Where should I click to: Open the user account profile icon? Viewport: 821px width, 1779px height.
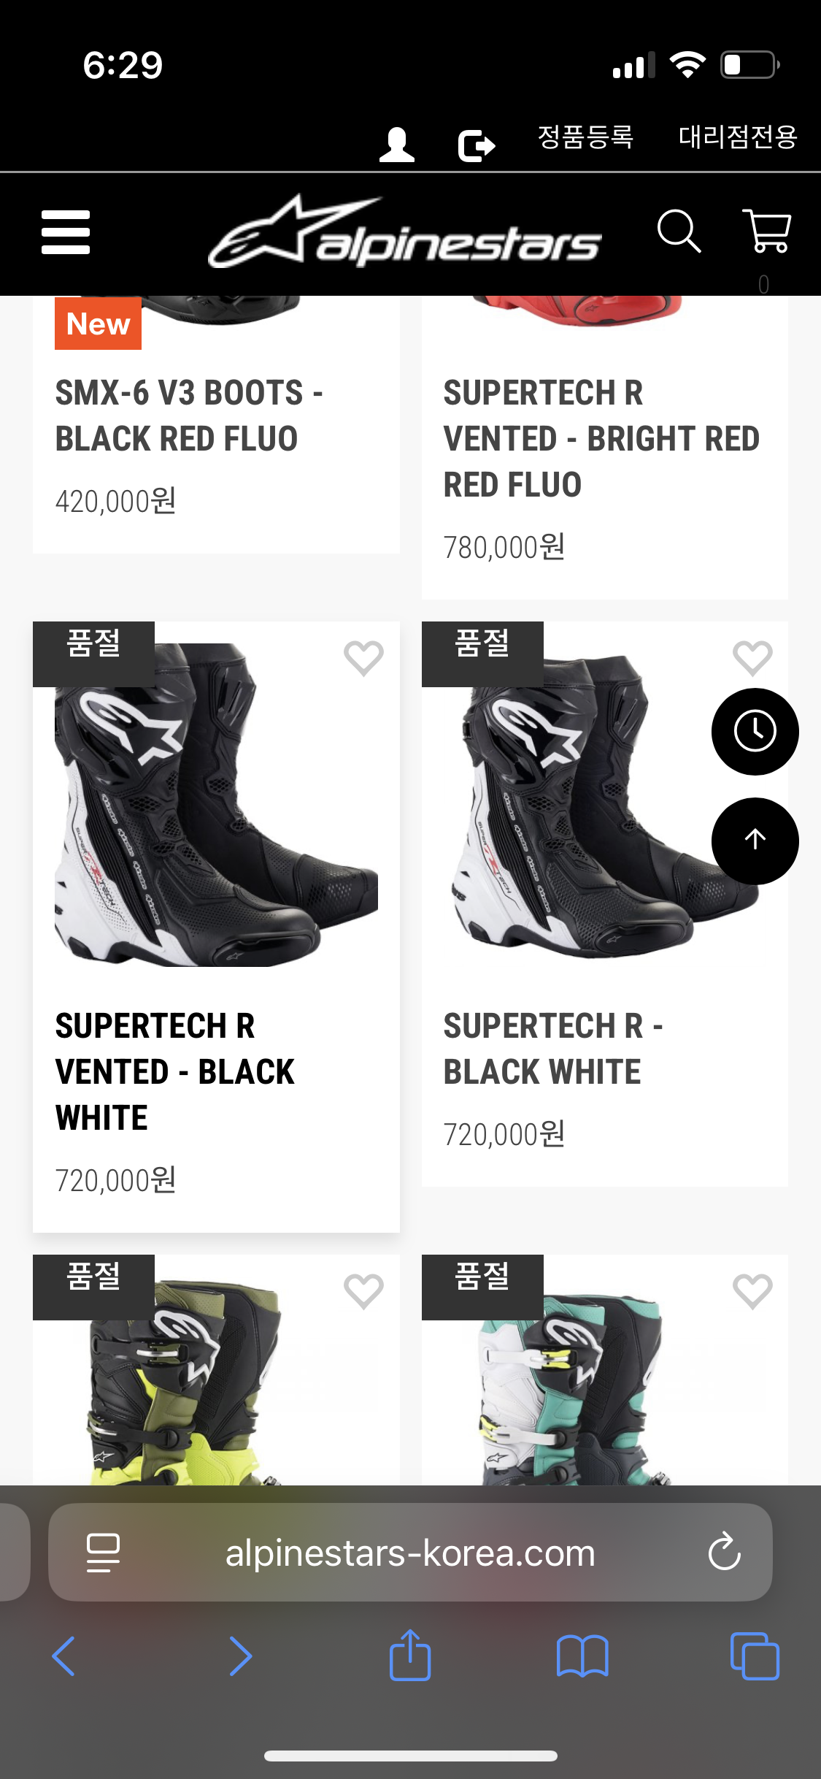coord(397,144)
